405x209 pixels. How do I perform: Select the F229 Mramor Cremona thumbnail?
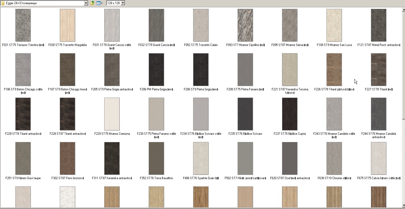pyautogui.click(x=112, y=114)
